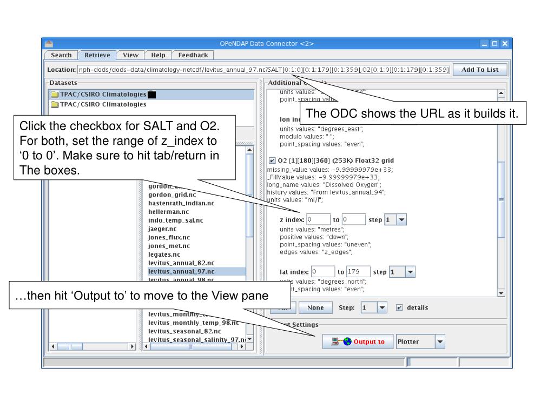Click scroll up arrow in Additional Criteria pane
Viewport: 554px width, 415px height.
pyautogui.click(x=501, y=93)
